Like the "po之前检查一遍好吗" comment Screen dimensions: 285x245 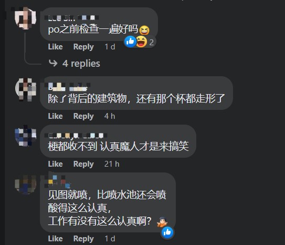coord(55,47)
